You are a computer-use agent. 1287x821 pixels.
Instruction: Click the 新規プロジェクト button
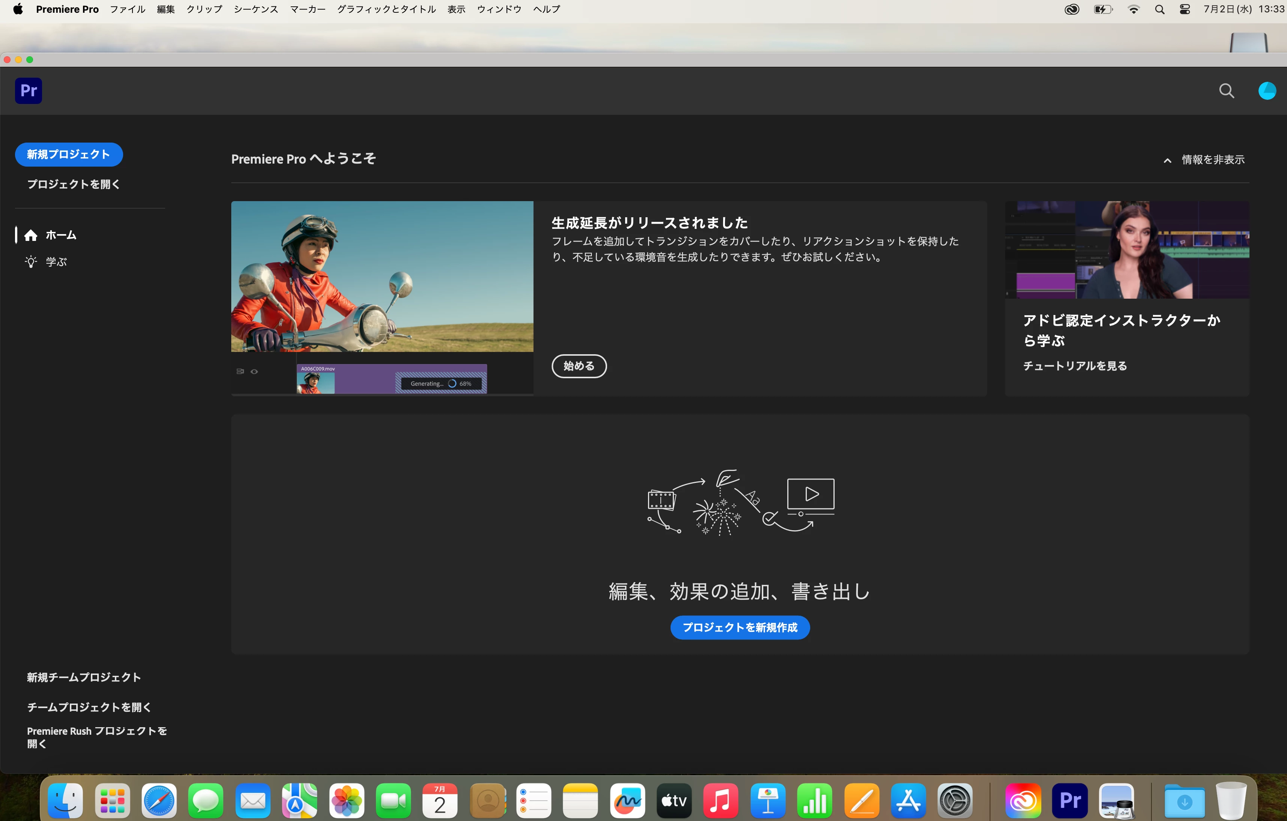point(69,154)
